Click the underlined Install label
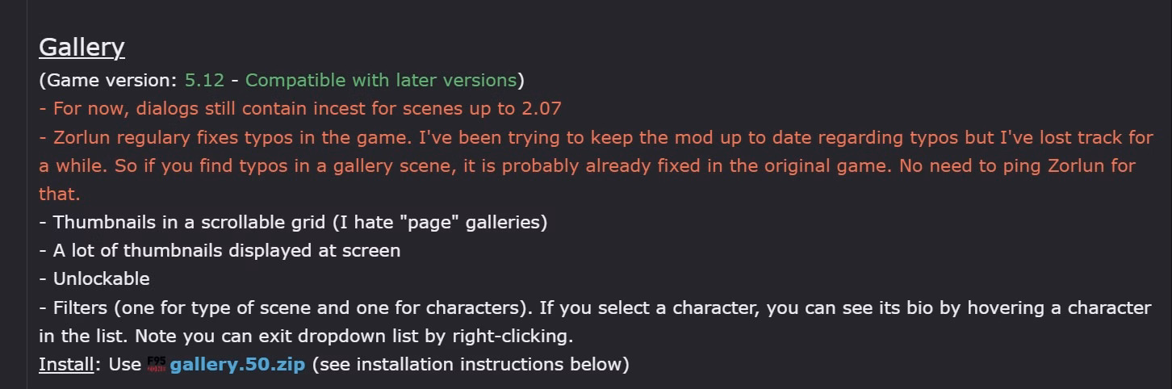Screen dimensions: 1172x389 66,364
